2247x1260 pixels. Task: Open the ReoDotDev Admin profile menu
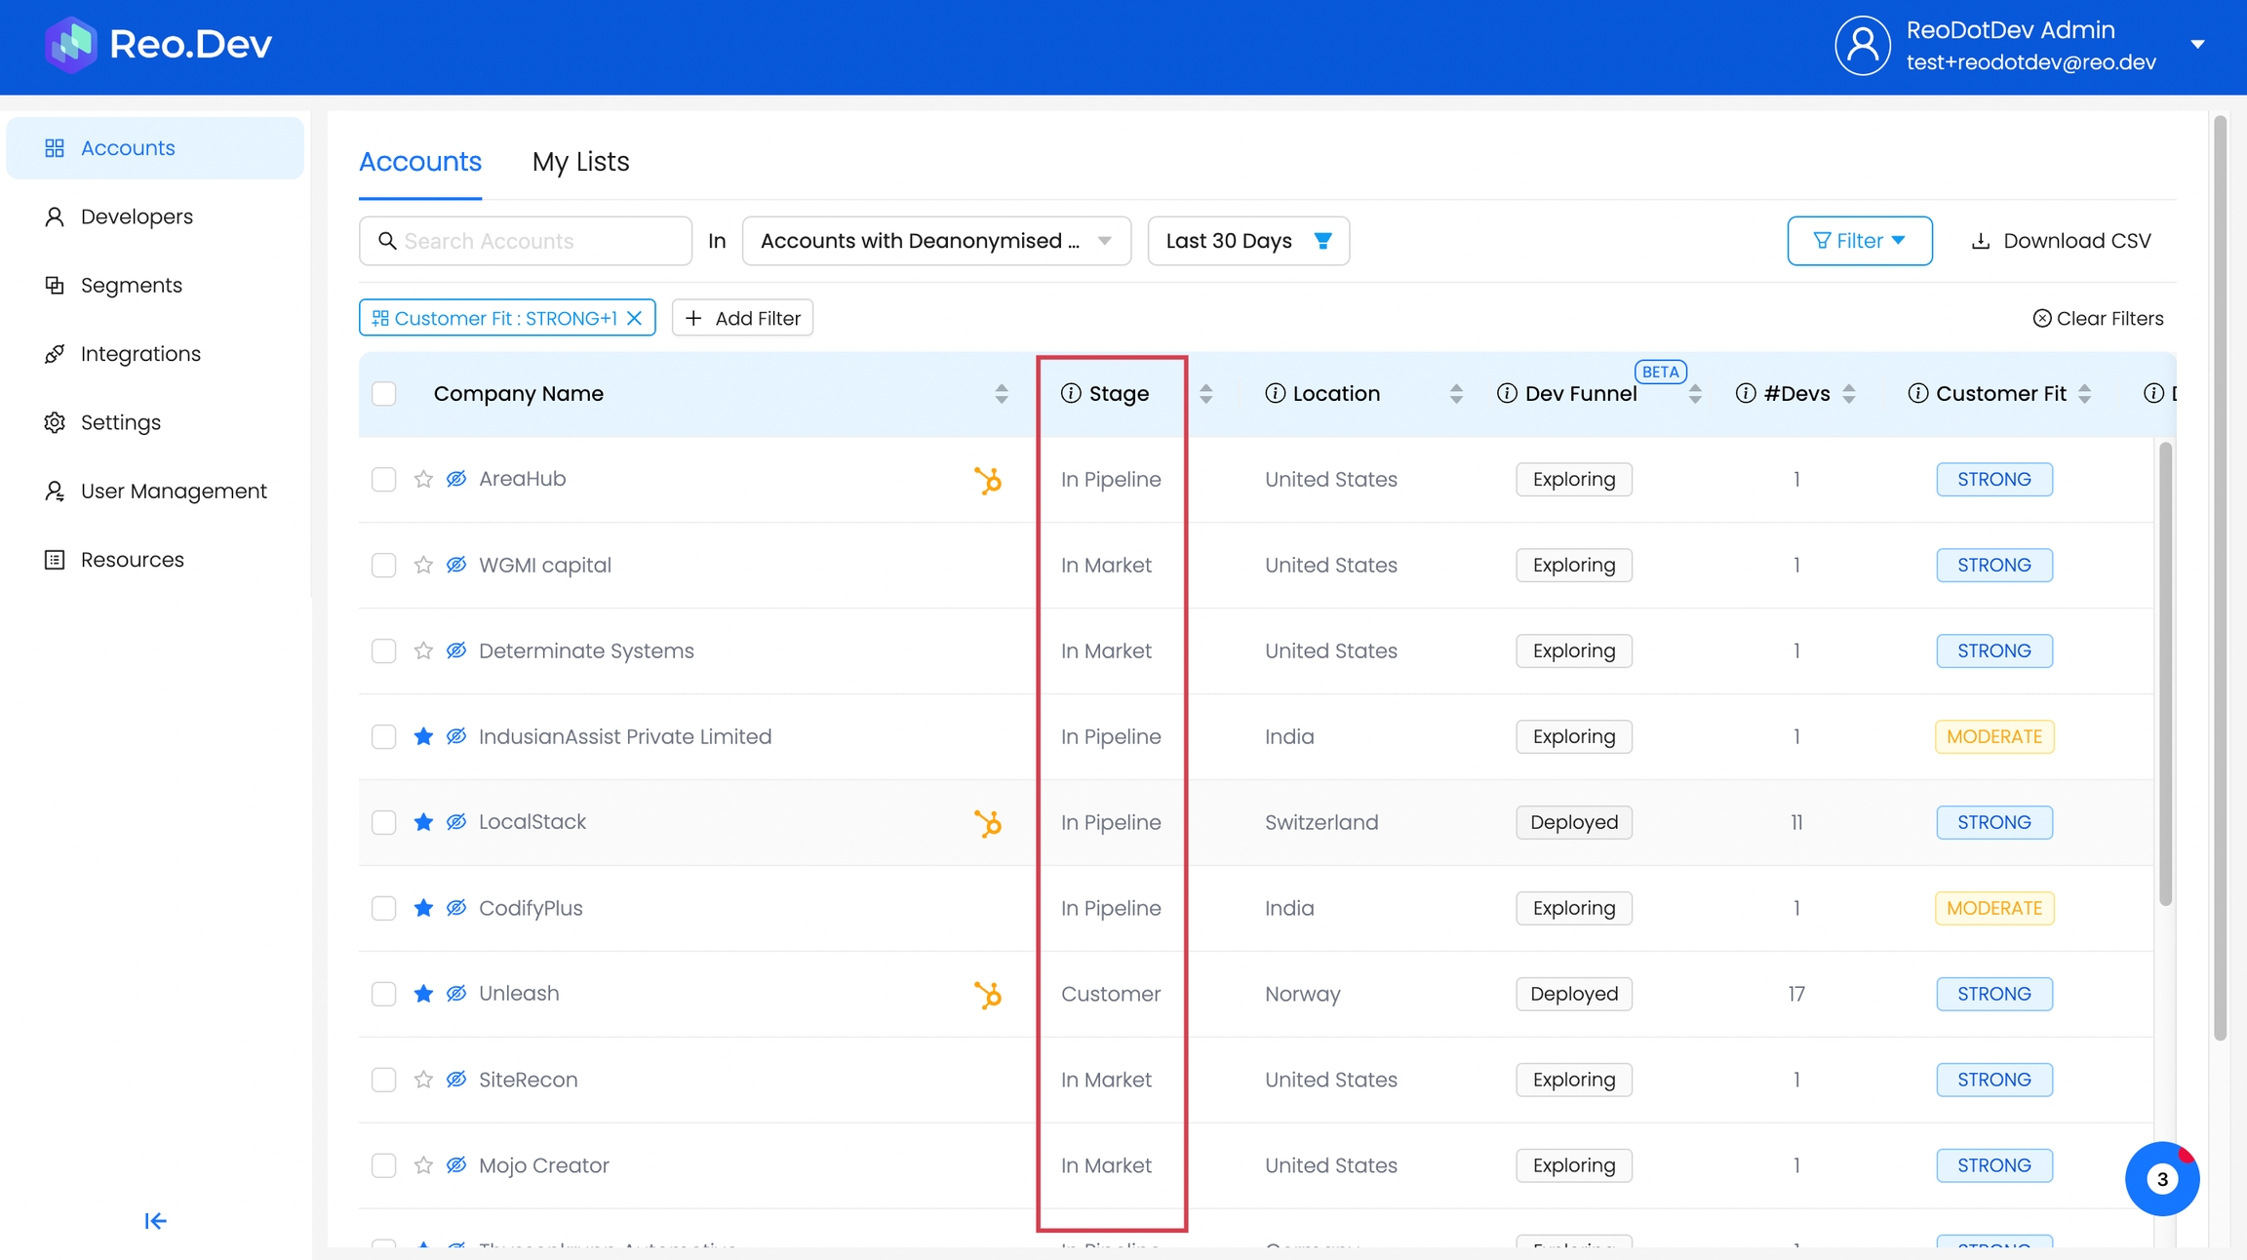[x=2197, y=45]
